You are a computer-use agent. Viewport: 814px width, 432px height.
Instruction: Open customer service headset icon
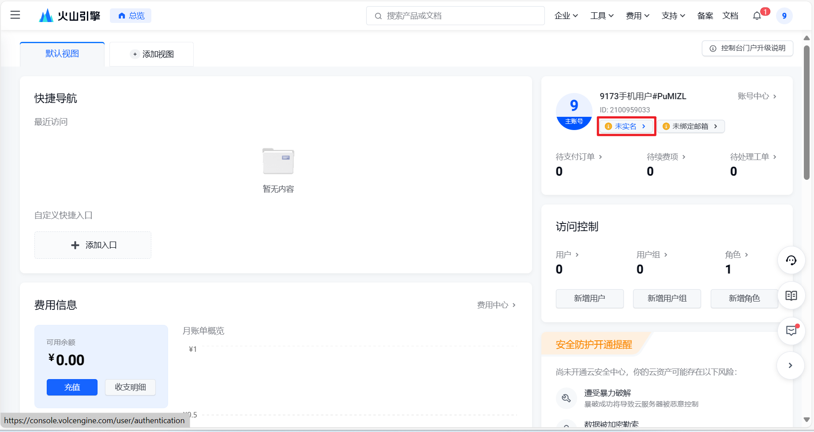[791, 261]
